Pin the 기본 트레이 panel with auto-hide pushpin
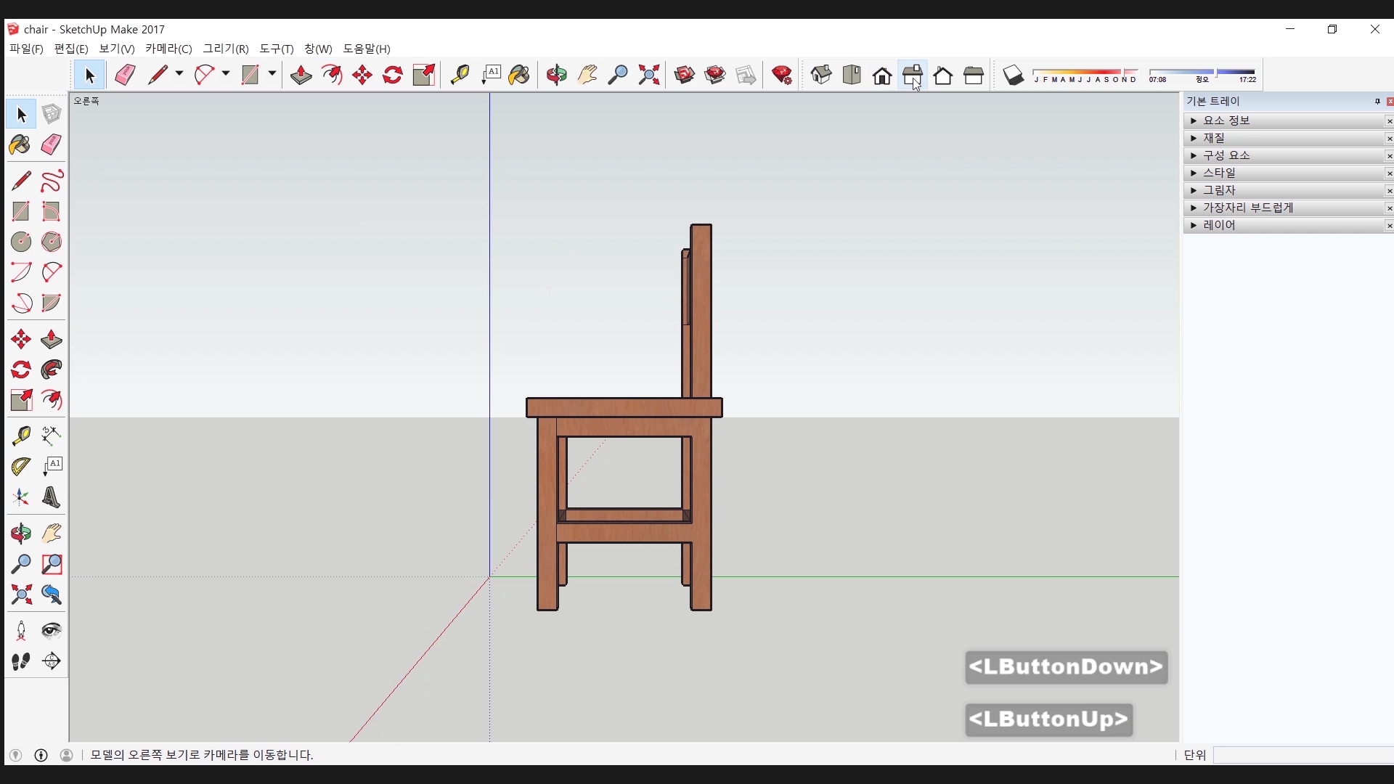The width and height of the screenshot is (1394, 784). click(1377, 102)
